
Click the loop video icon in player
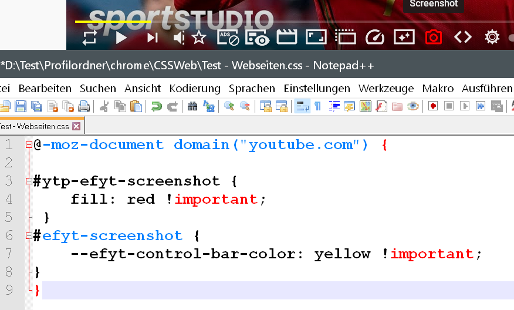tap(90, 38)
